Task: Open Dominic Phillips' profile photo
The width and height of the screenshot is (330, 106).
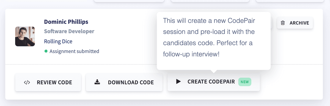Action: (25, 36)
